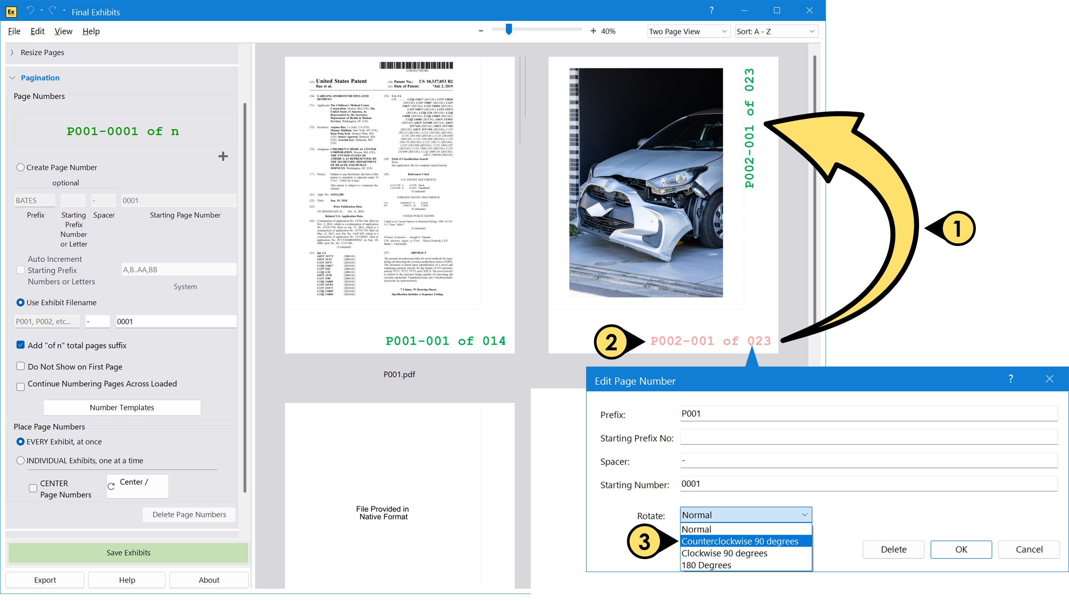Click the Edit Page Number dialog help icon

tap(1011, 379)
